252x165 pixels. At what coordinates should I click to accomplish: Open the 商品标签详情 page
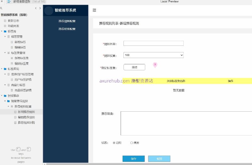[x=23, y=90]
